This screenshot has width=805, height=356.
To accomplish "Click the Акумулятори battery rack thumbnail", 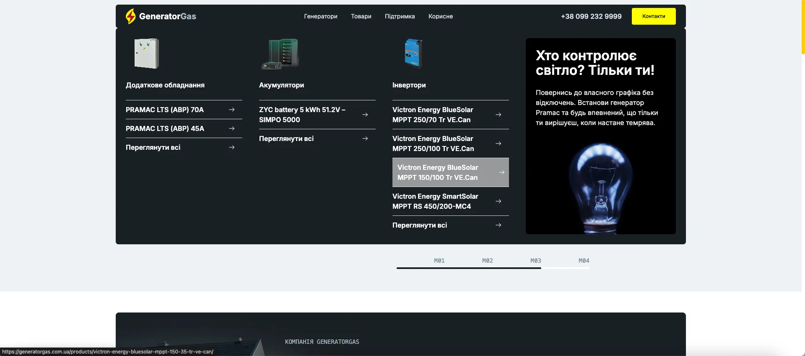I will click(280, 54).
